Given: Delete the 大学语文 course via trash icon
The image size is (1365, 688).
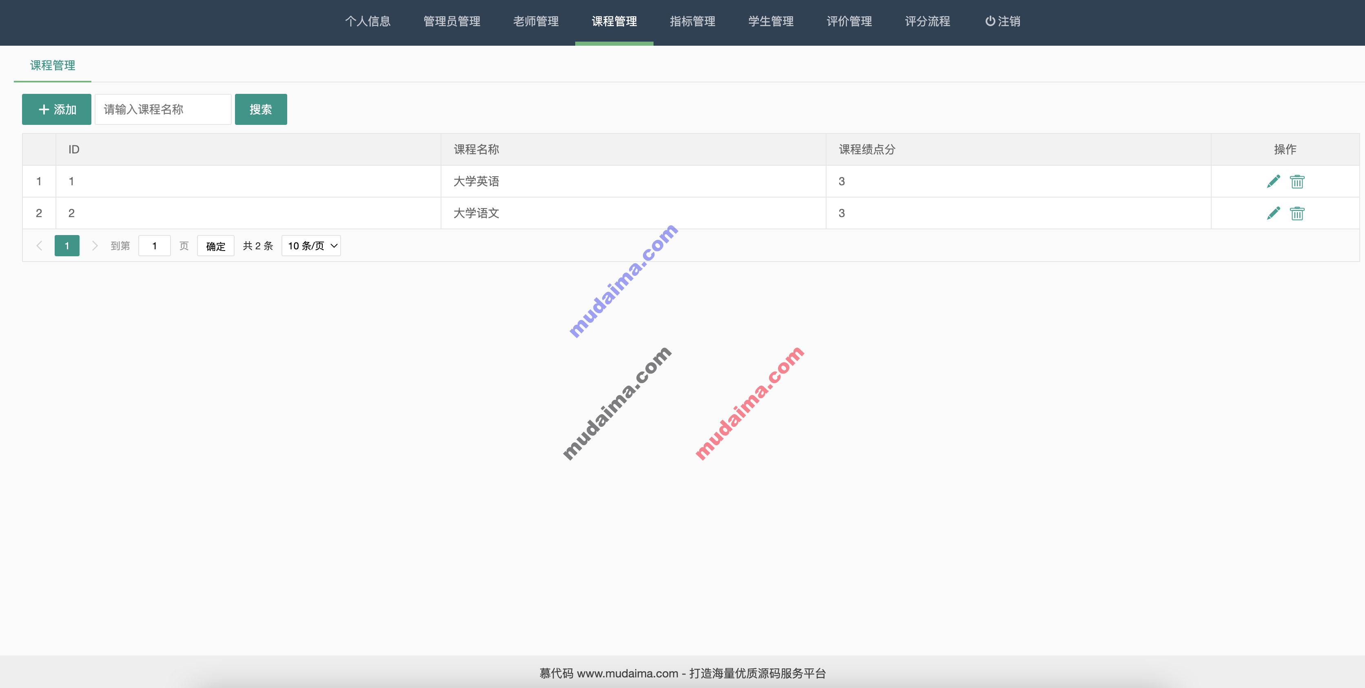Looking at the screenshot, I should coord(1296,213).
